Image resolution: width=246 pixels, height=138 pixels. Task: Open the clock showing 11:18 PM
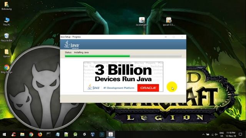click(x=231, y=135)
